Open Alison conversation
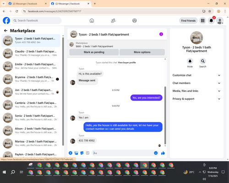Image resolution: width=229 pixels, height=183 pixels. (x=31, y=130)
